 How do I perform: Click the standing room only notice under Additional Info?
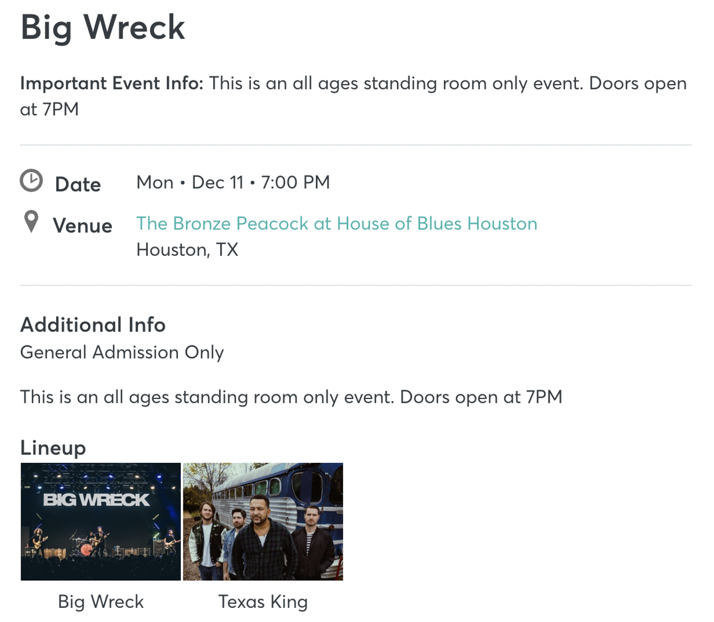[x=291, y=397]
